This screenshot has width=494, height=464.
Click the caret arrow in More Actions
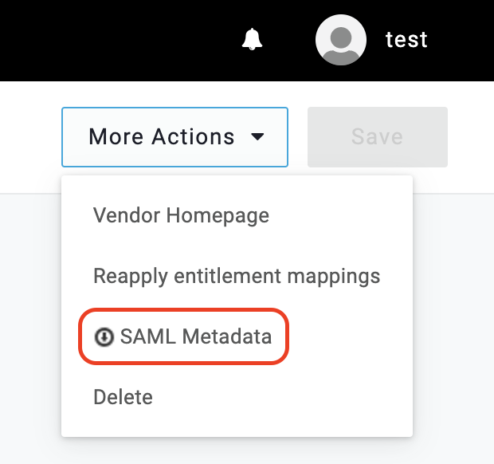(x=257, y=137)
